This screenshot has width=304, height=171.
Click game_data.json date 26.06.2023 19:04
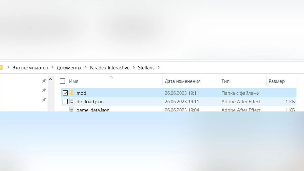tap(182, 110)
